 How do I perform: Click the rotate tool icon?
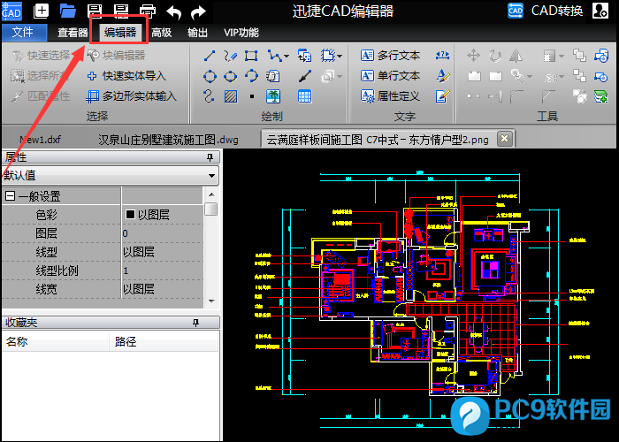coord(494,56)
